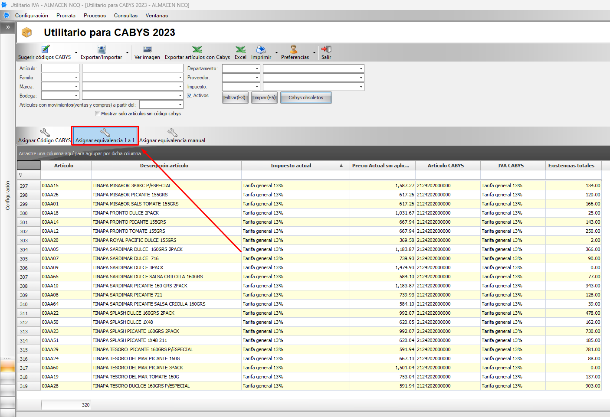This screenshot has width=610, height=417.
Task: Click the Sugerir códigos CABYS icon
Action: pos(45,49)
